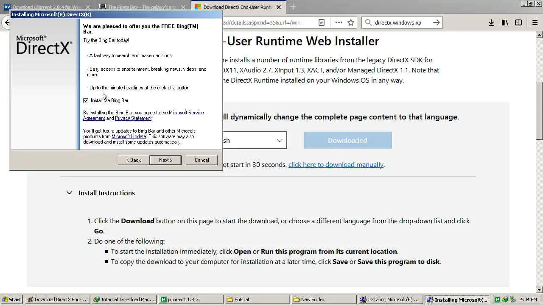
Task: Click the Install Instructions heading text
Action: tap(106, 193)
